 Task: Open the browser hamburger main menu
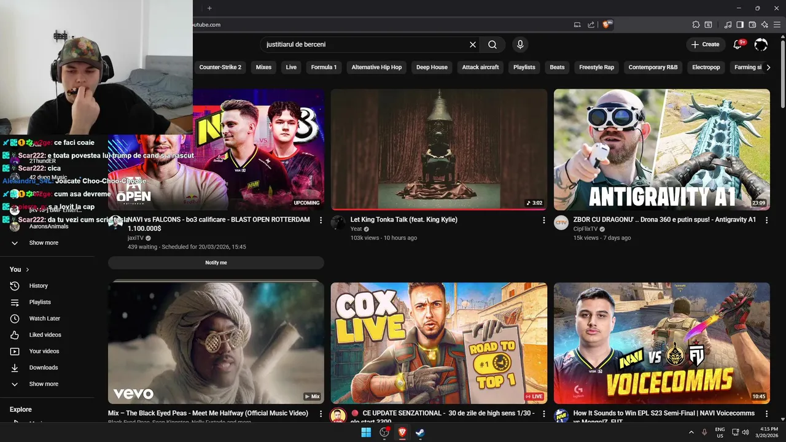tap(777, 25)
